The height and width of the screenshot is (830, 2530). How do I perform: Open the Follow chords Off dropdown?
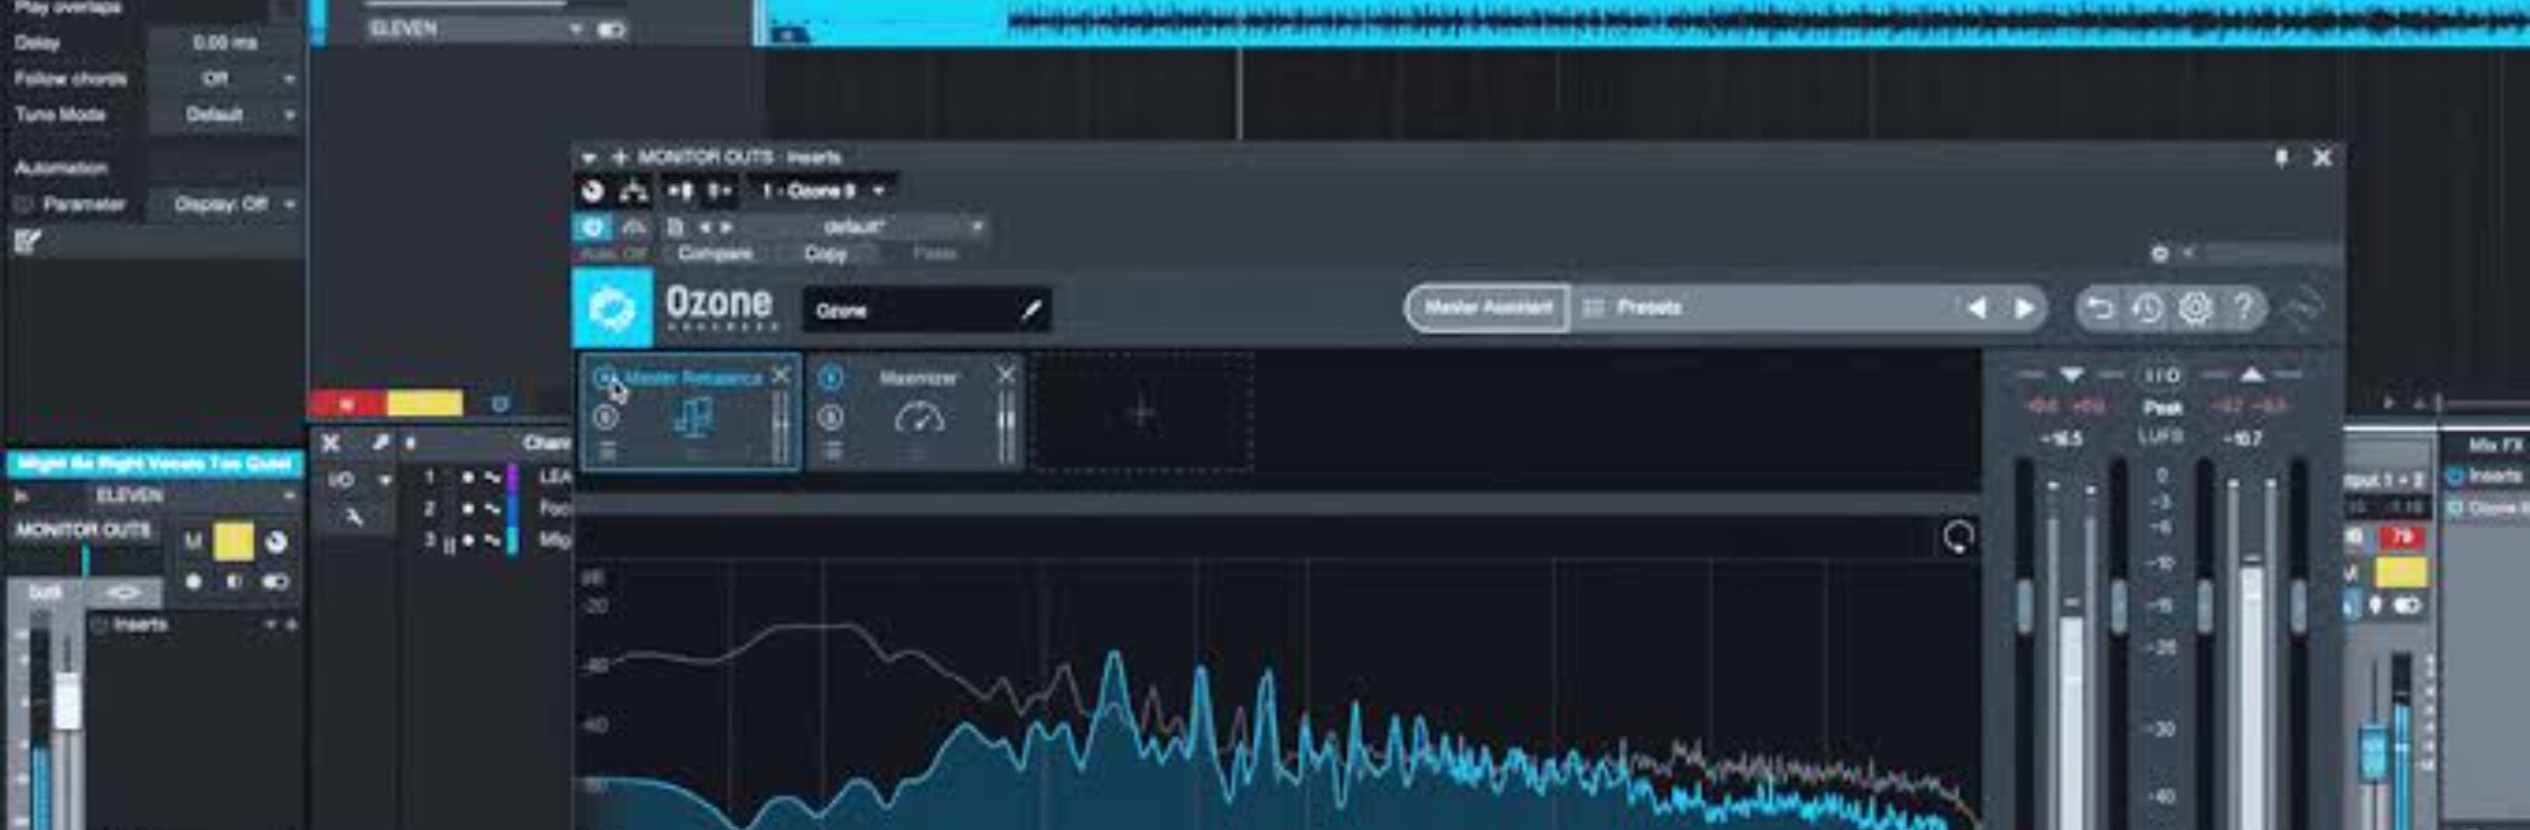[225, 79]
